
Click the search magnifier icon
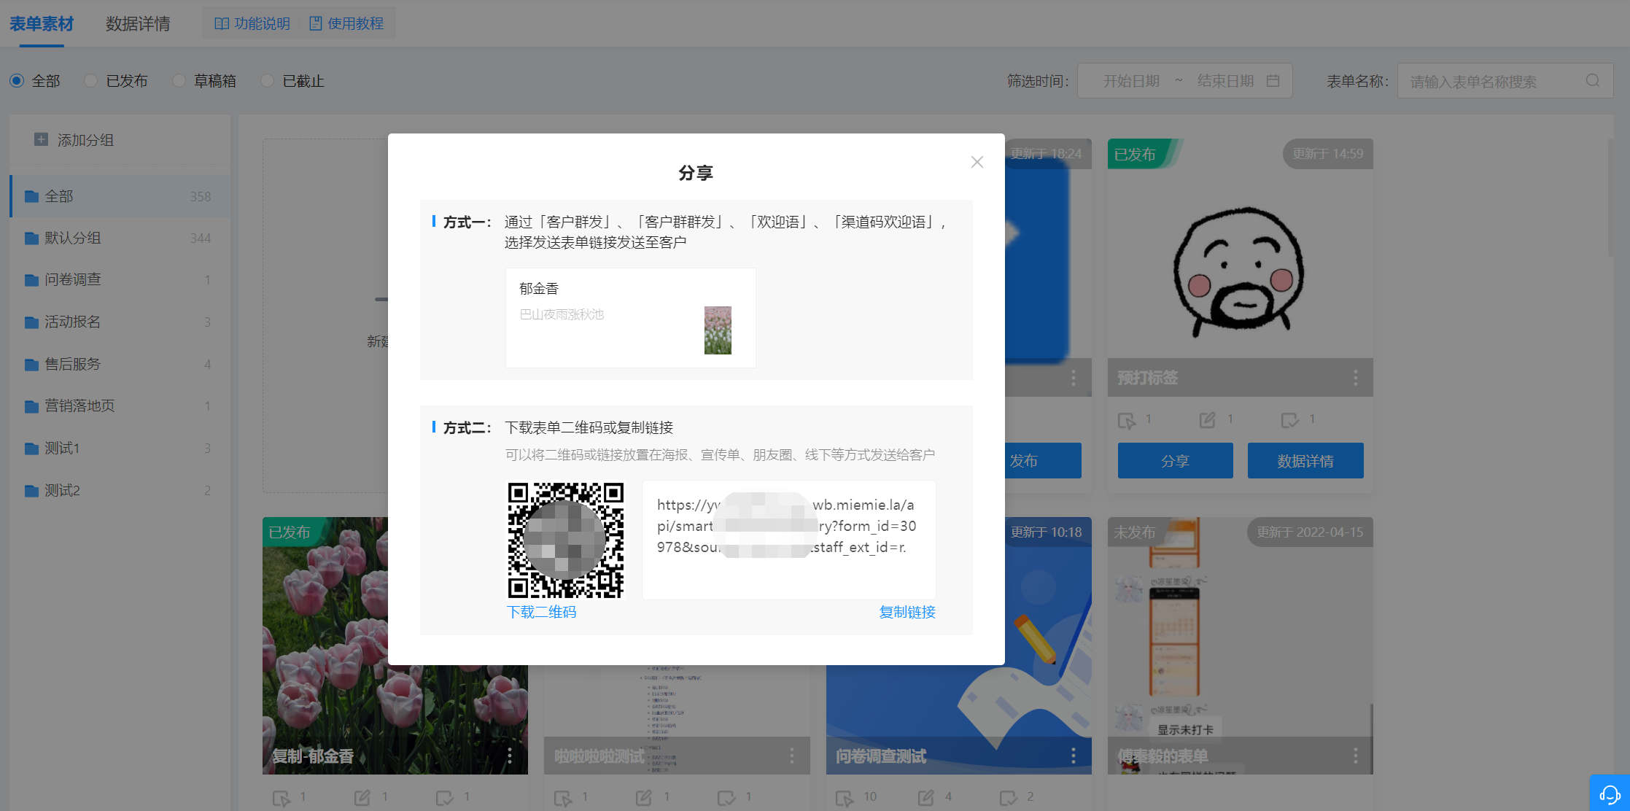pos(1593,81)
